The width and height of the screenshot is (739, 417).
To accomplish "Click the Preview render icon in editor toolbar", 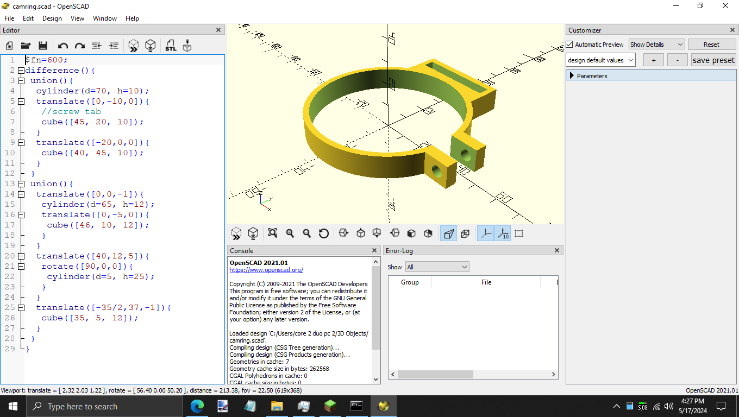I will pyautogui.click(x=134, y=46).
